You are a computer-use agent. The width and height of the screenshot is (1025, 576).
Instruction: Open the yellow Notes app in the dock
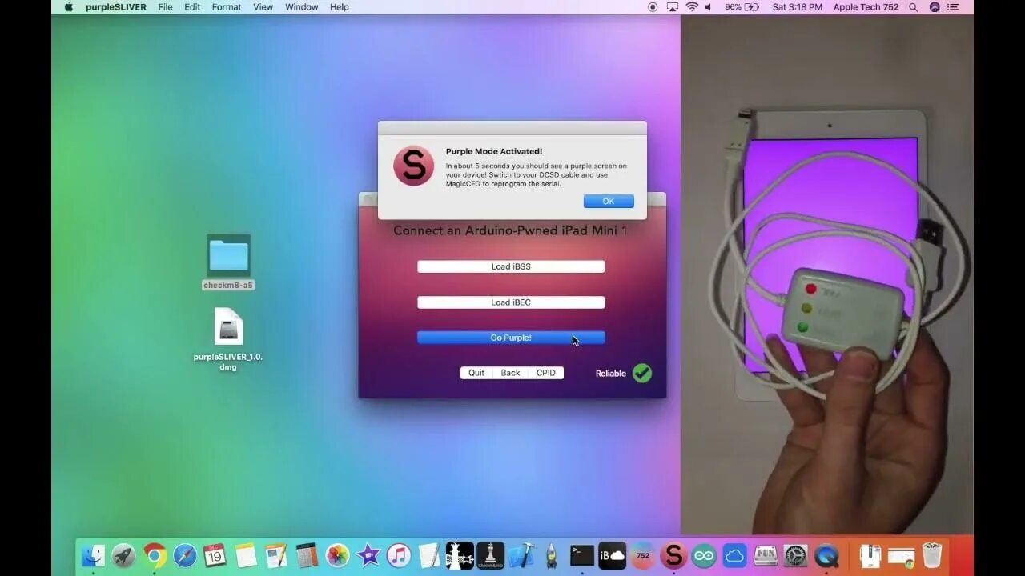[x=247, y=554]
